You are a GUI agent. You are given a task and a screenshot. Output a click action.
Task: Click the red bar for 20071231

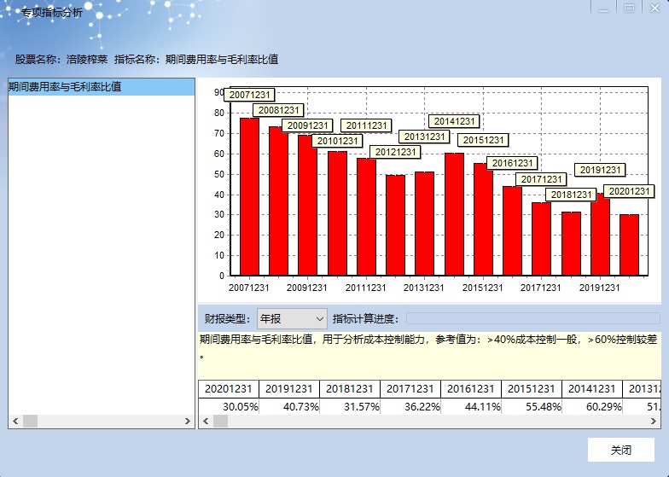click(249, 197)
